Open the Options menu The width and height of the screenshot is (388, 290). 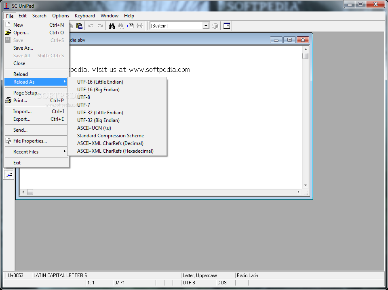tap(61, 16)
